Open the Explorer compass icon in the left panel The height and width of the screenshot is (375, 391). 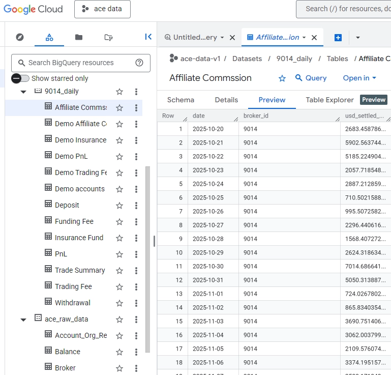pyautogui.click(x=20, y=37)
